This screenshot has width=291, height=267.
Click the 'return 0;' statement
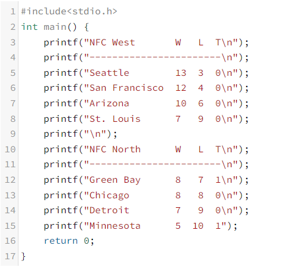coord(69,241)
